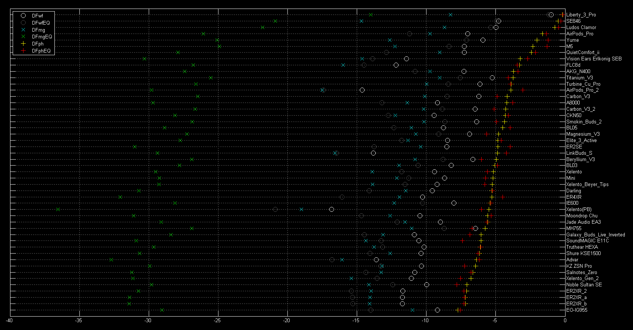Viewport: 633px width, 330px height.
Task: Click the Darling row label
Action: [x=574, y=191]
